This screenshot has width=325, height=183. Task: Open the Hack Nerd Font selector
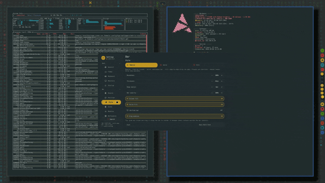click(205, 125)
